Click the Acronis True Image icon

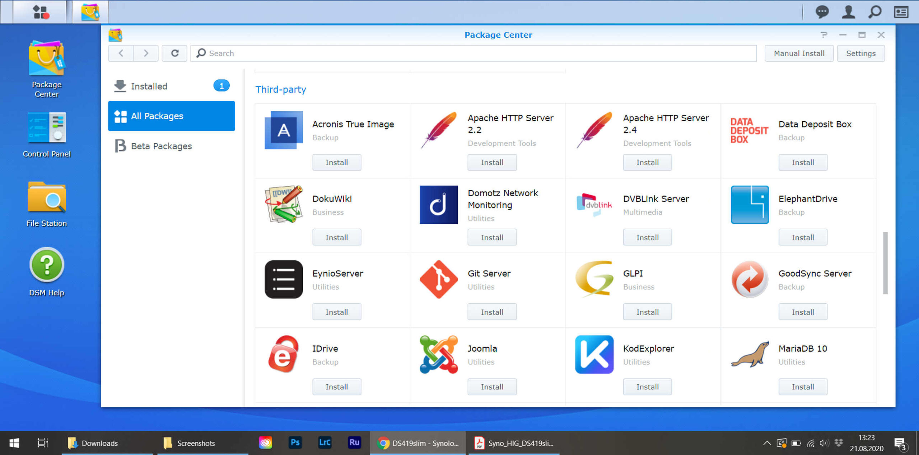tap(284, 130)
